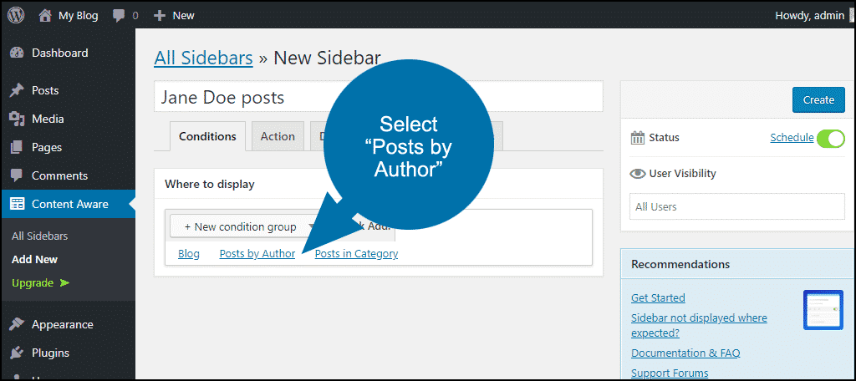Click the WordPress logo icon
The height and width of the screenshot is (381, 856).
coord(16,15)
